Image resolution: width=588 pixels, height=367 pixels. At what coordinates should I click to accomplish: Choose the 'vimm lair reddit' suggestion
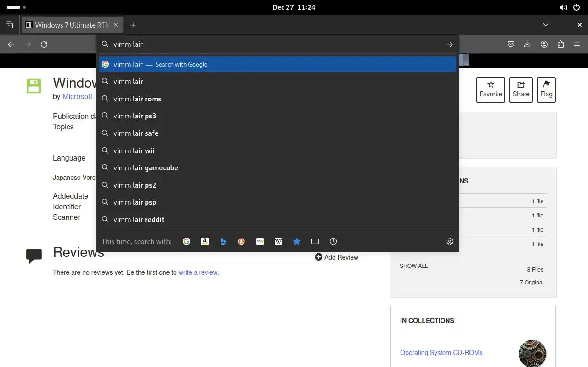coord(277,219)
